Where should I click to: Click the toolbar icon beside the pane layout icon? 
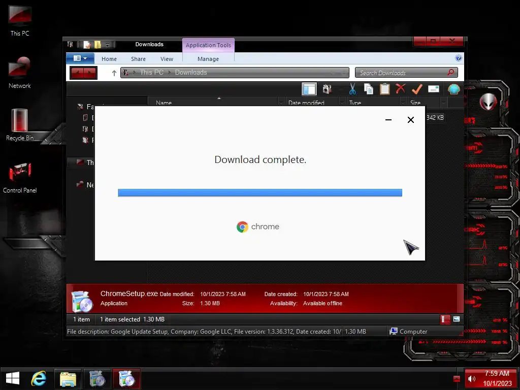327,89
